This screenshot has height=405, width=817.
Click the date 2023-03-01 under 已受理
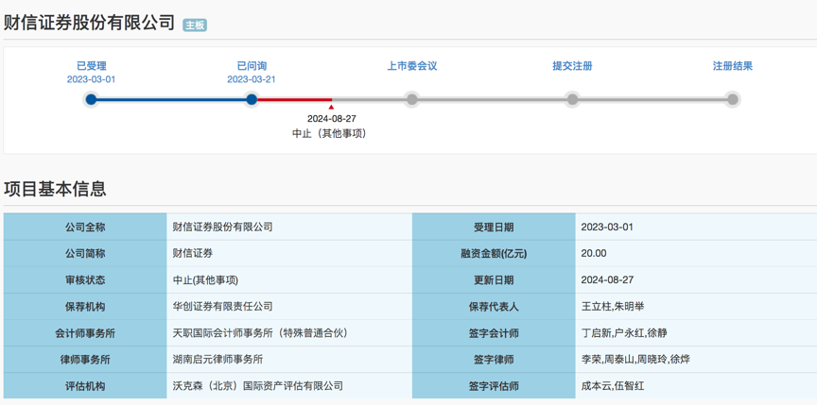point(91,79)
